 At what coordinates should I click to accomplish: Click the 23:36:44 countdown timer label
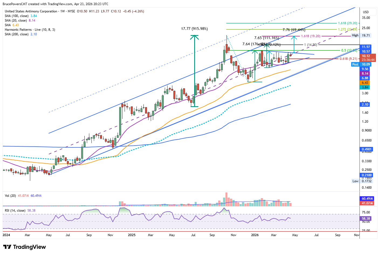click(368, 60)
